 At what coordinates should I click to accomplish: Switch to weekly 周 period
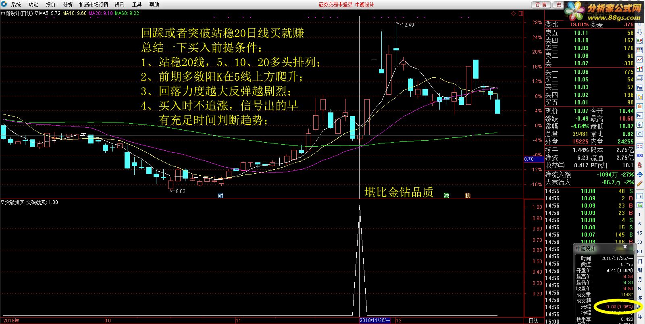coord(640,270)
